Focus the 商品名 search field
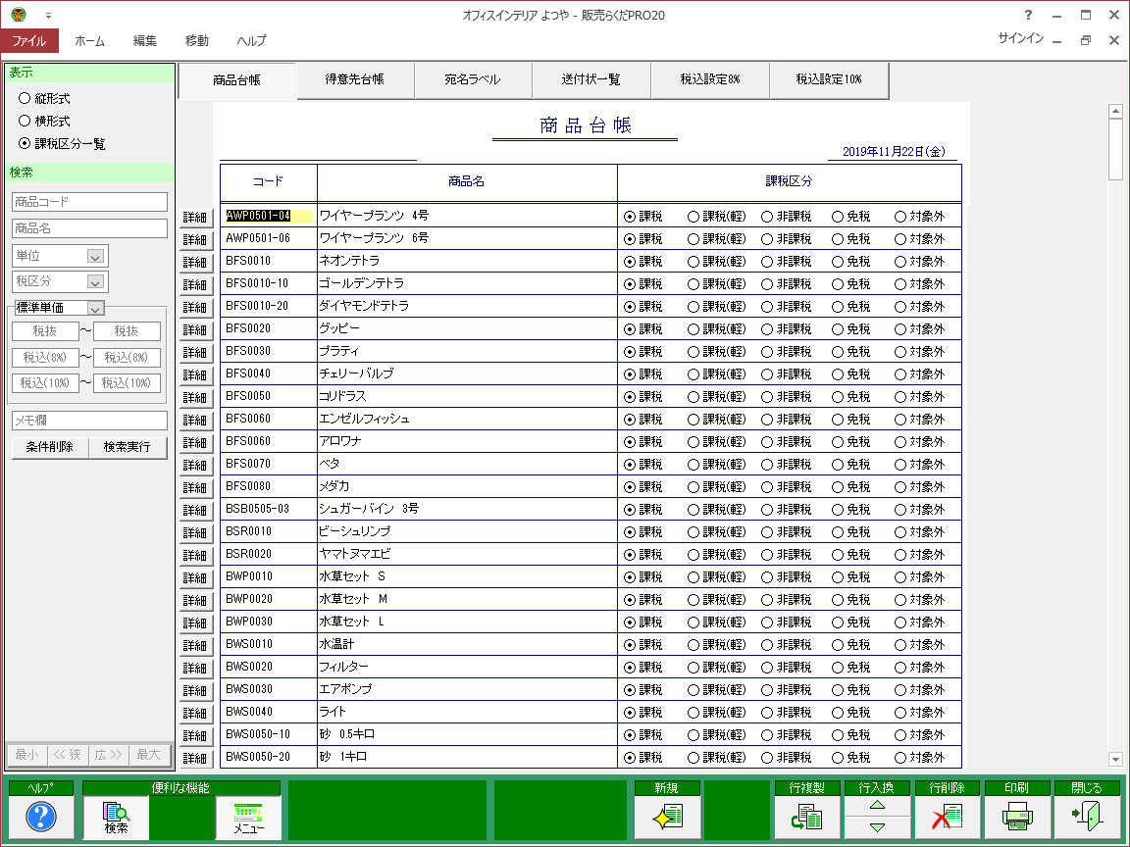The height and width of the screenshot is (847, 1130). pos(89,228)
